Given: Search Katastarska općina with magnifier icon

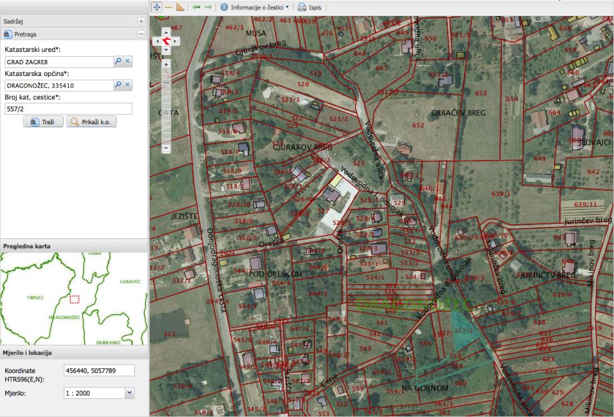Looking at the screenshot, I should point(118,85).
